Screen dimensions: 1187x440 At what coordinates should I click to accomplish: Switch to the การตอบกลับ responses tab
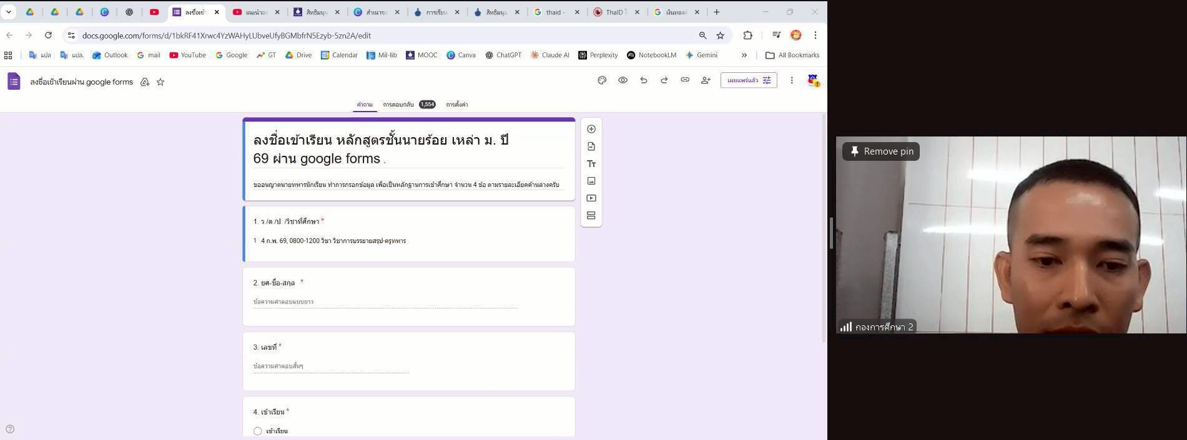[x=398, y=105]
